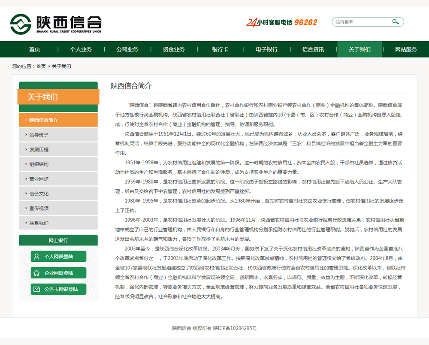Select 网站服务 in the navigation bar
429x345 pixels.
(405, 49)
